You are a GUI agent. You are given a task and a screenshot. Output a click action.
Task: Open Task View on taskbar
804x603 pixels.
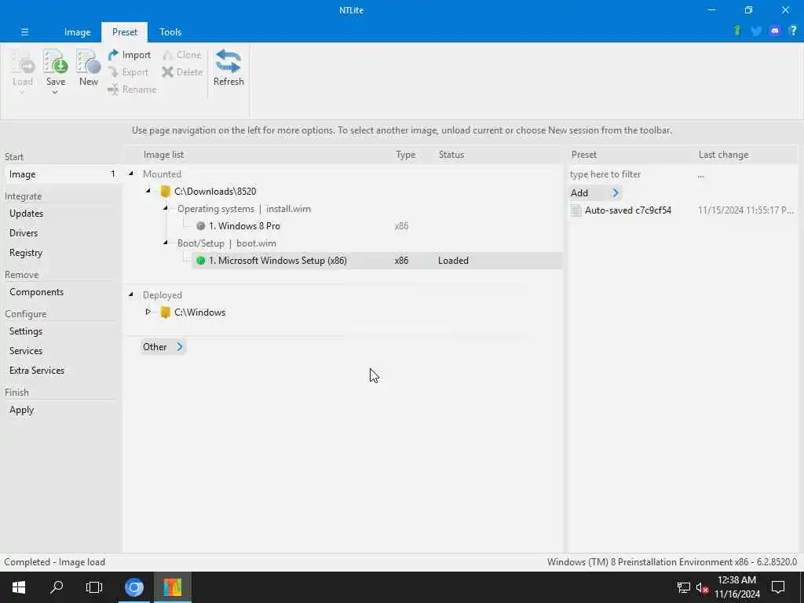pos(94,587)
